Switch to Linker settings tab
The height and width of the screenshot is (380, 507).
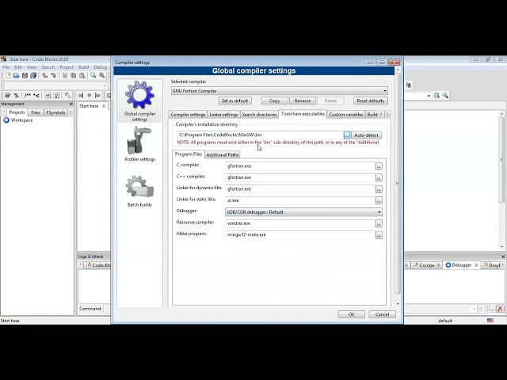[223, 114]
